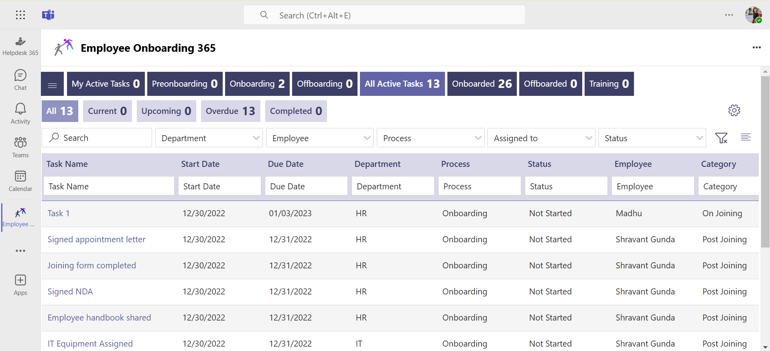
Task: Click the scrollbar down arrow
Action: click(765, 347)
